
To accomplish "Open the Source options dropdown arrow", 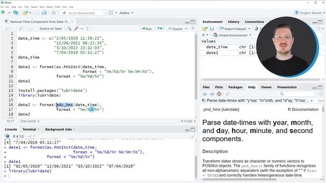I will [x=186, y=29].
